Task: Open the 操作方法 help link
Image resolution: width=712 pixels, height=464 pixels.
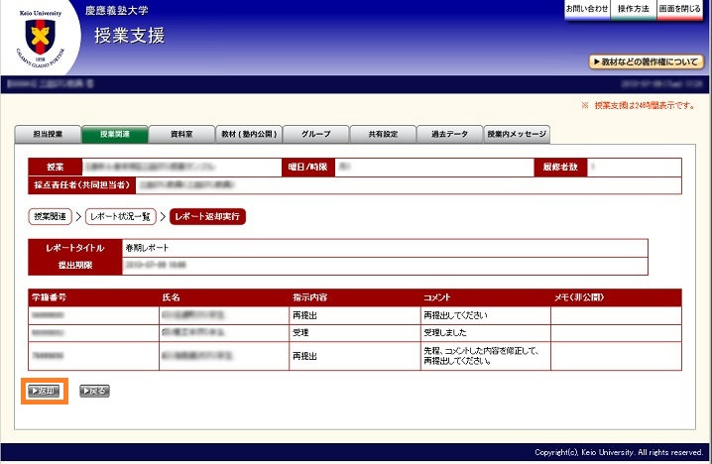Action: point(634,9)
